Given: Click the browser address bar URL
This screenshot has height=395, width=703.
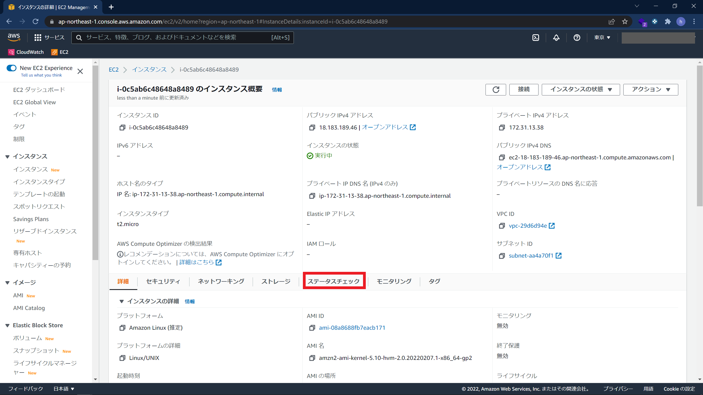Looking at the screenshot, I should pyautogui.click(x=223, y=21).
